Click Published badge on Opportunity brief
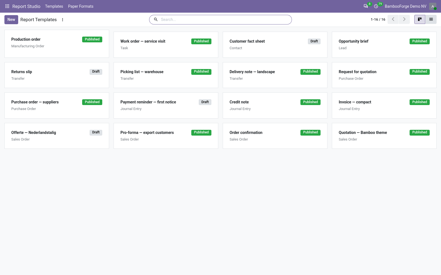 (420, 41)
